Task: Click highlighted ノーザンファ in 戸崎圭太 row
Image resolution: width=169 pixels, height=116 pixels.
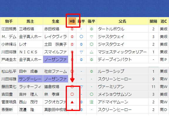Action: pyautogui.click(x=55, y=59)
